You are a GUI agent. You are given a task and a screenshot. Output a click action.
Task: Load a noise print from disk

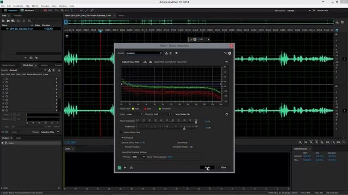click(x=151, y=62)
